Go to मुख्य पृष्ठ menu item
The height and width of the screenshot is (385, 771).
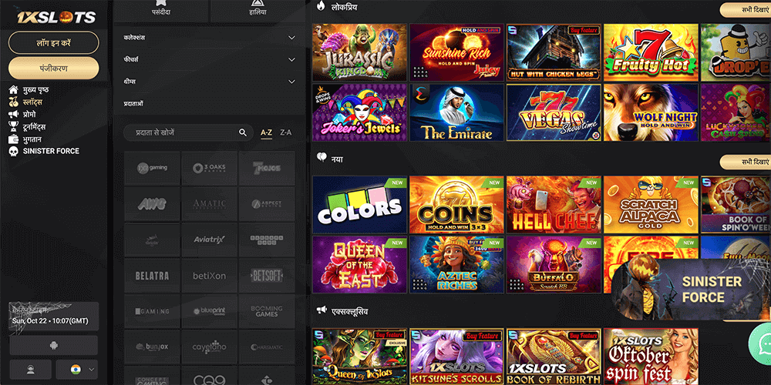click(x=36, y=90)
